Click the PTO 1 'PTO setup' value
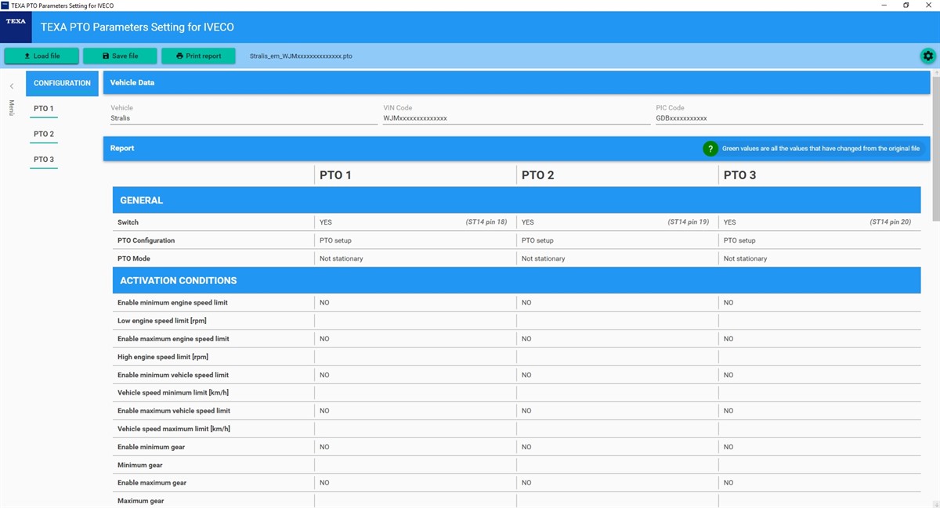The width and height of the screenshot is (940, 508). coord(335,240)
